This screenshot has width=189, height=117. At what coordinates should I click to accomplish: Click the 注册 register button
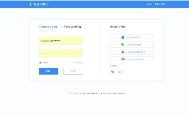tap(73, 71)
